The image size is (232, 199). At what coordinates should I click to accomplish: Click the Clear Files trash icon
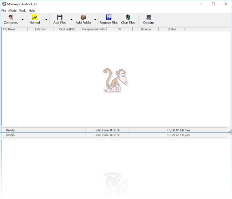tap(128, 17)
